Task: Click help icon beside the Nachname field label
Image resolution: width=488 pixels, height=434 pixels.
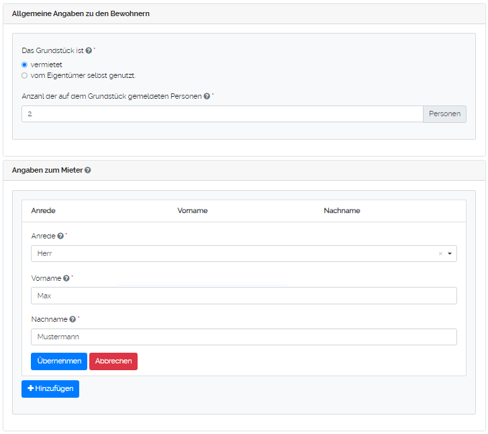Action: [x=72, y=320]
